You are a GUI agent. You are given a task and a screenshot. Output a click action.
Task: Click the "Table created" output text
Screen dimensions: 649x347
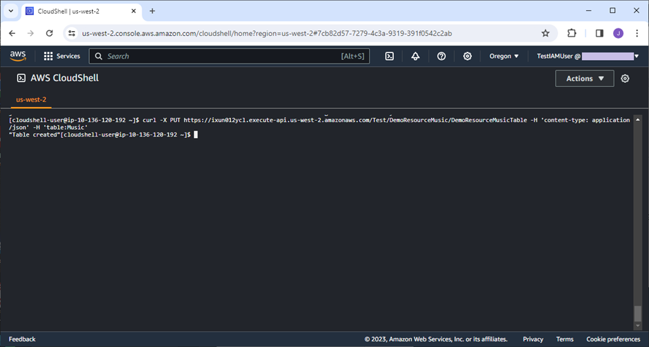(35, 135)
